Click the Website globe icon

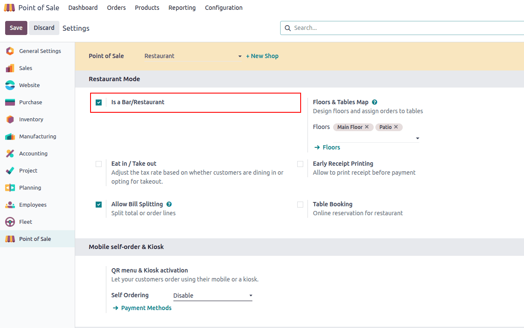pos(10,85)
